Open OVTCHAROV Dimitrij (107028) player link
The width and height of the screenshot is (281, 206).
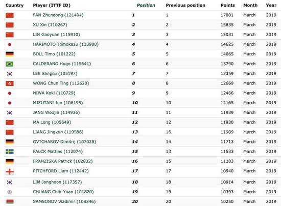pyautogui.click(x=64, y=142)
